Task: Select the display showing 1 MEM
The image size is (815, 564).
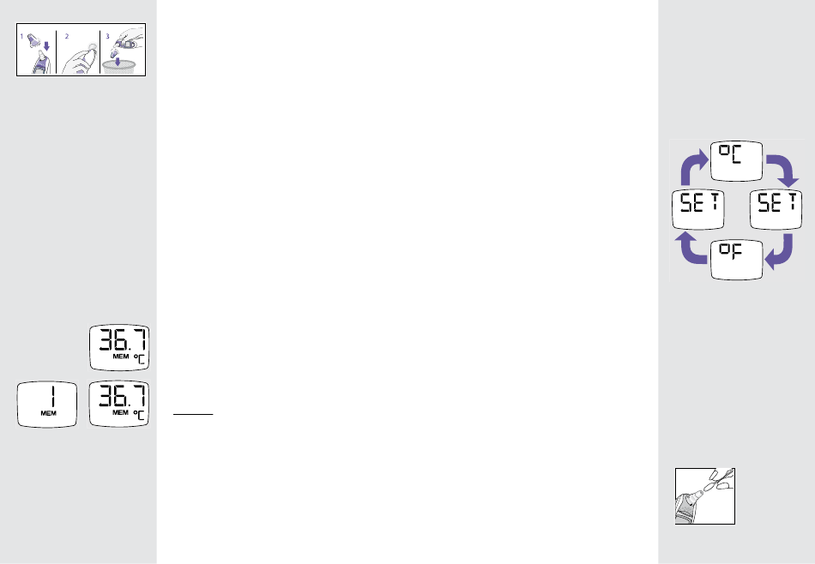Action: [47, 405]
